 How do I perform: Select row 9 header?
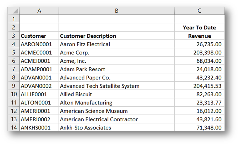pos(14,86)
